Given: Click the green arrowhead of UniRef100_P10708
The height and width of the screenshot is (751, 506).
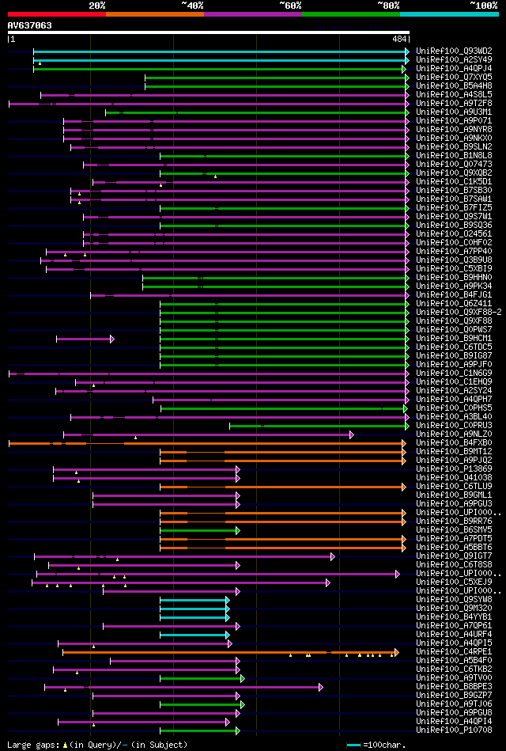Looking at the screenshot, I should (x=238, y=731).
